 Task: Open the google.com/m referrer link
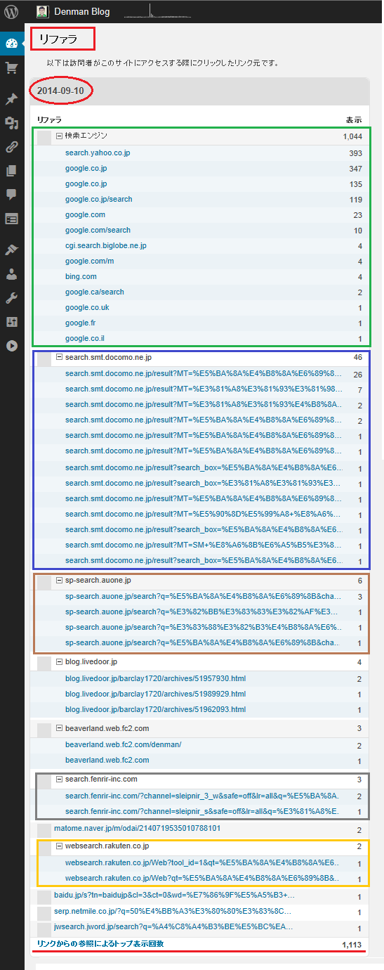click(x=88, y=261)
